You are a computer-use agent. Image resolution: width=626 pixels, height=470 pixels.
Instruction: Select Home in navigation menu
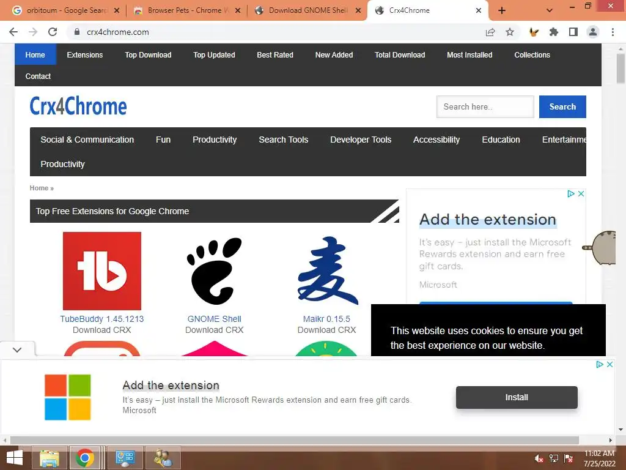click(x=35, y=54)
